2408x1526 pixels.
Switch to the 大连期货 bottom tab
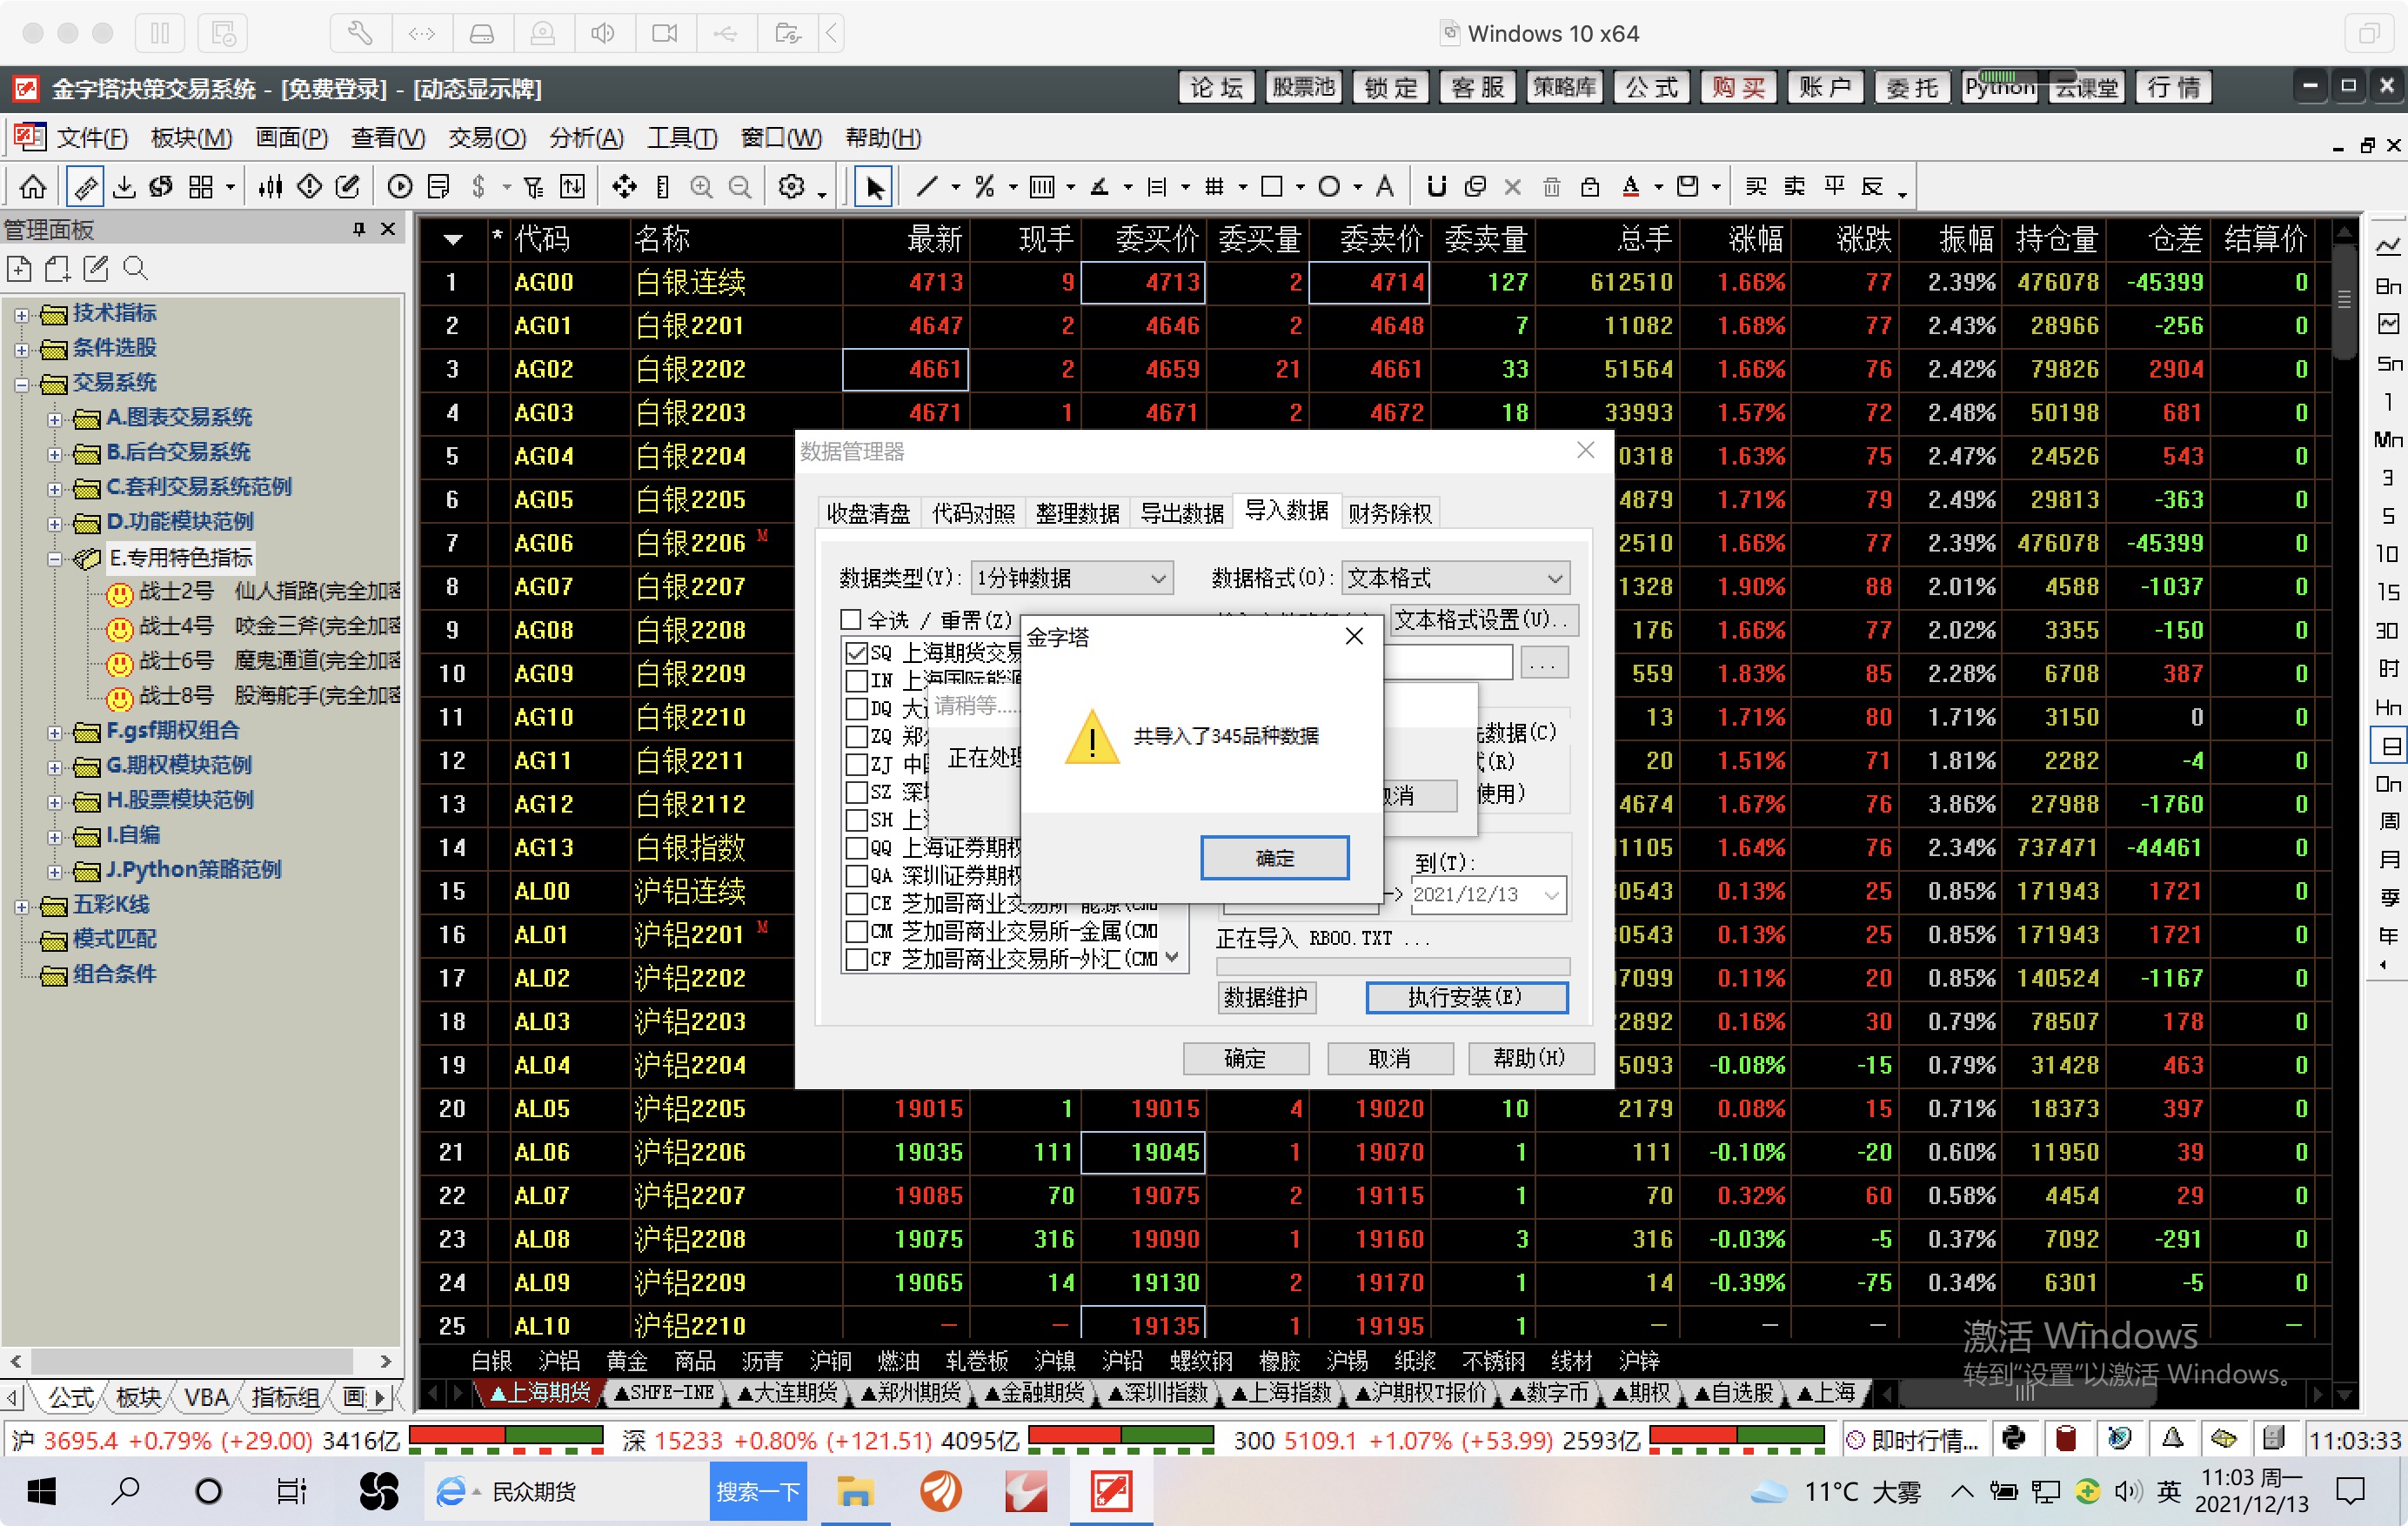click(x=788, y=1392)
